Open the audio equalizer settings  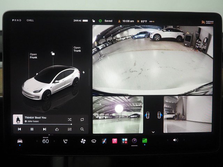click(70, 129)
